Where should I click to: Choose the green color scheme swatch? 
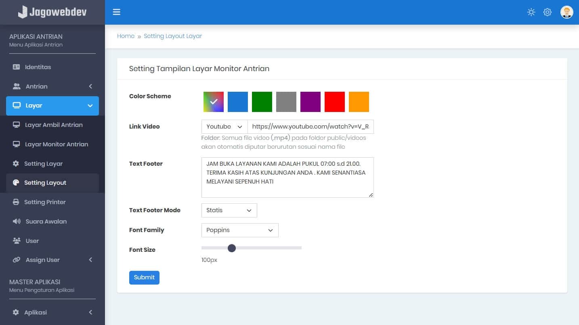click(262, 102)
